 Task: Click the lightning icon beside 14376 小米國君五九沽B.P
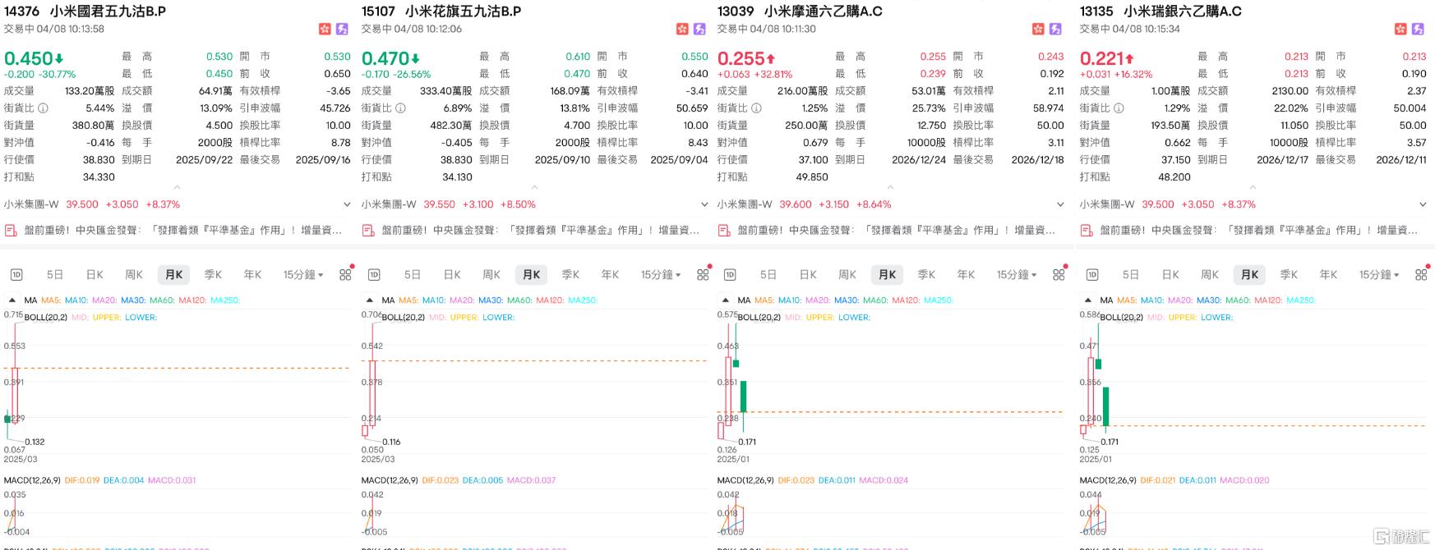pyautogui.click(x=342, y=29)
